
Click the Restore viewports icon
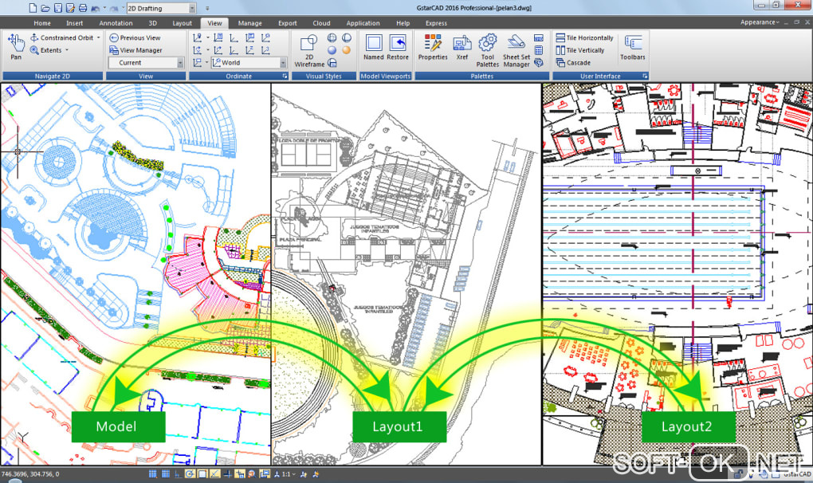click(398, 47)
